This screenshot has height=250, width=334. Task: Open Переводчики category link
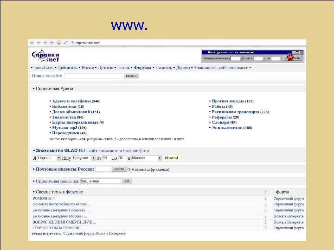click(x=65, y=133)
